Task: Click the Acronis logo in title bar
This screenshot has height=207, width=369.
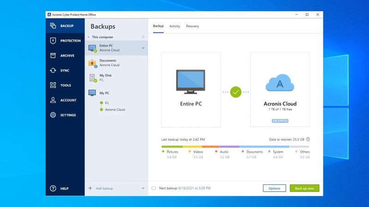Action: (49, 15)
